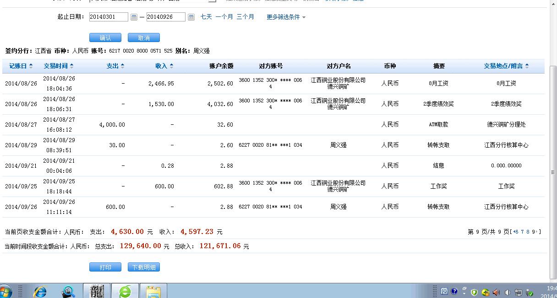
Task: Go to page 8 in pagination
Action: point(528,232)
